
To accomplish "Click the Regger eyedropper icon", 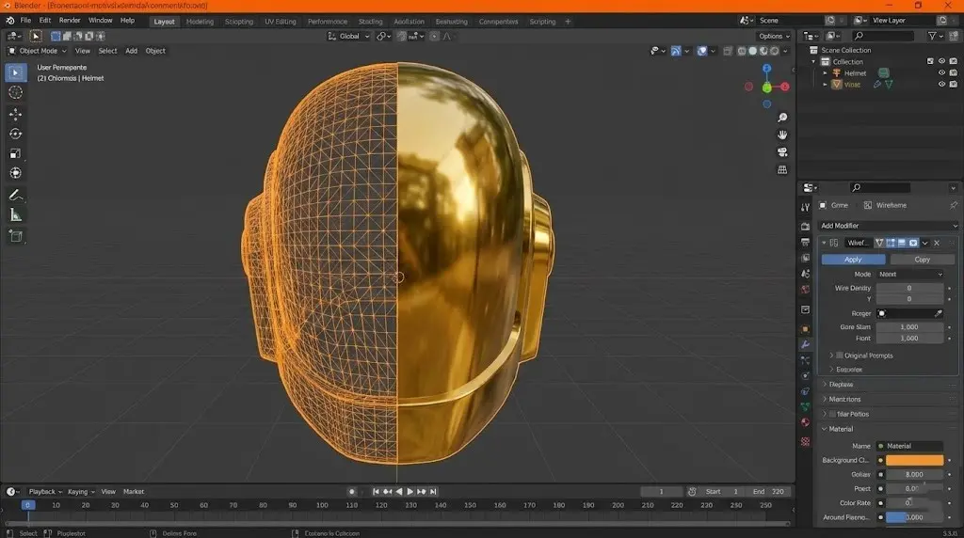I will coord(939,313).
